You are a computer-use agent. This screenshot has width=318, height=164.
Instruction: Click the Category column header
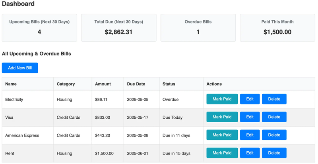73,84
